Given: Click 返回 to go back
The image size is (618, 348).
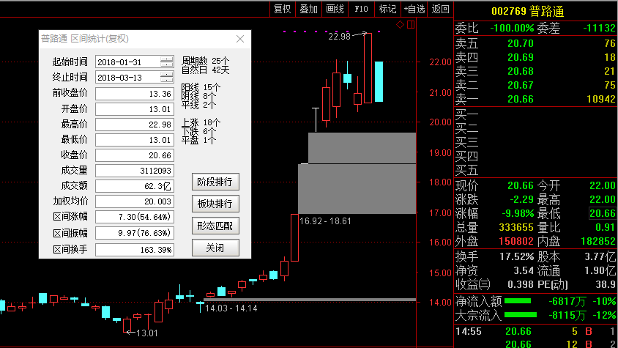Looking at the screenshot, I should pos(440,9).
